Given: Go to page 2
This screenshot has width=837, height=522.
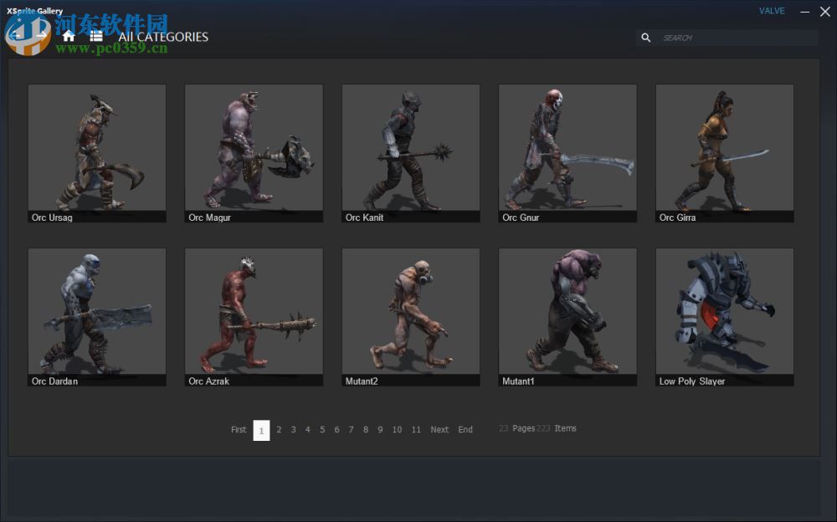Looking at the screenshot, I should click(279, 430).
